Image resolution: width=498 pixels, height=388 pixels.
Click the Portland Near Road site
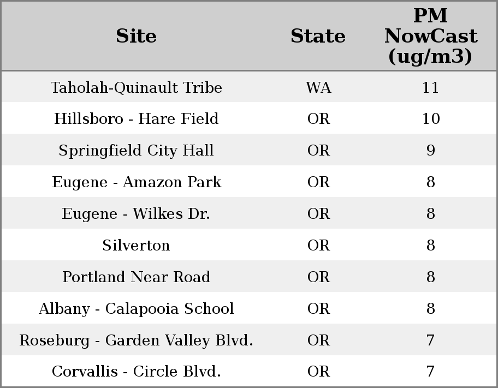point(136,277)
